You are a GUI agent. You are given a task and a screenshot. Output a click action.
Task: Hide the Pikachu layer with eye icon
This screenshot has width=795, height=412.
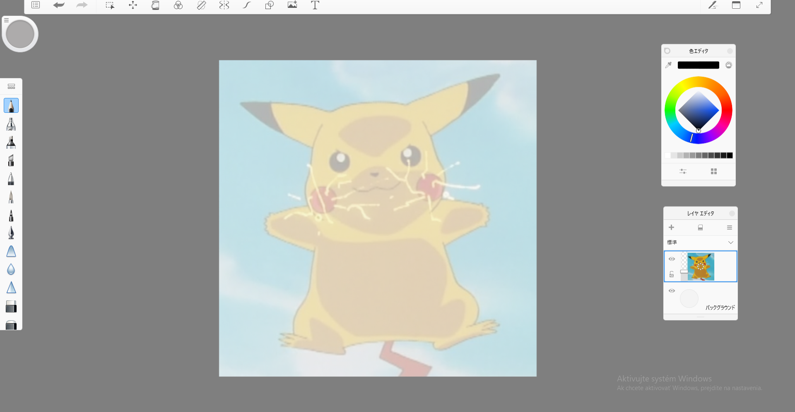click(x=672, y=259)
